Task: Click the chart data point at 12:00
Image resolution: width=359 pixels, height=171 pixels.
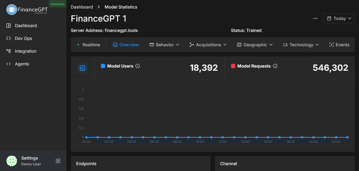Action: 222,137
